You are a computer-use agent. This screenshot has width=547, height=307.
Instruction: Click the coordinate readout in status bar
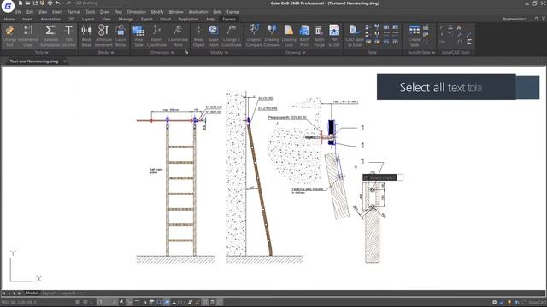tap(19, 303)
